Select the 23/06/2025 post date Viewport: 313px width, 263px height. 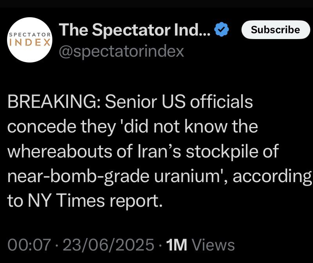(x=109, y=245)
